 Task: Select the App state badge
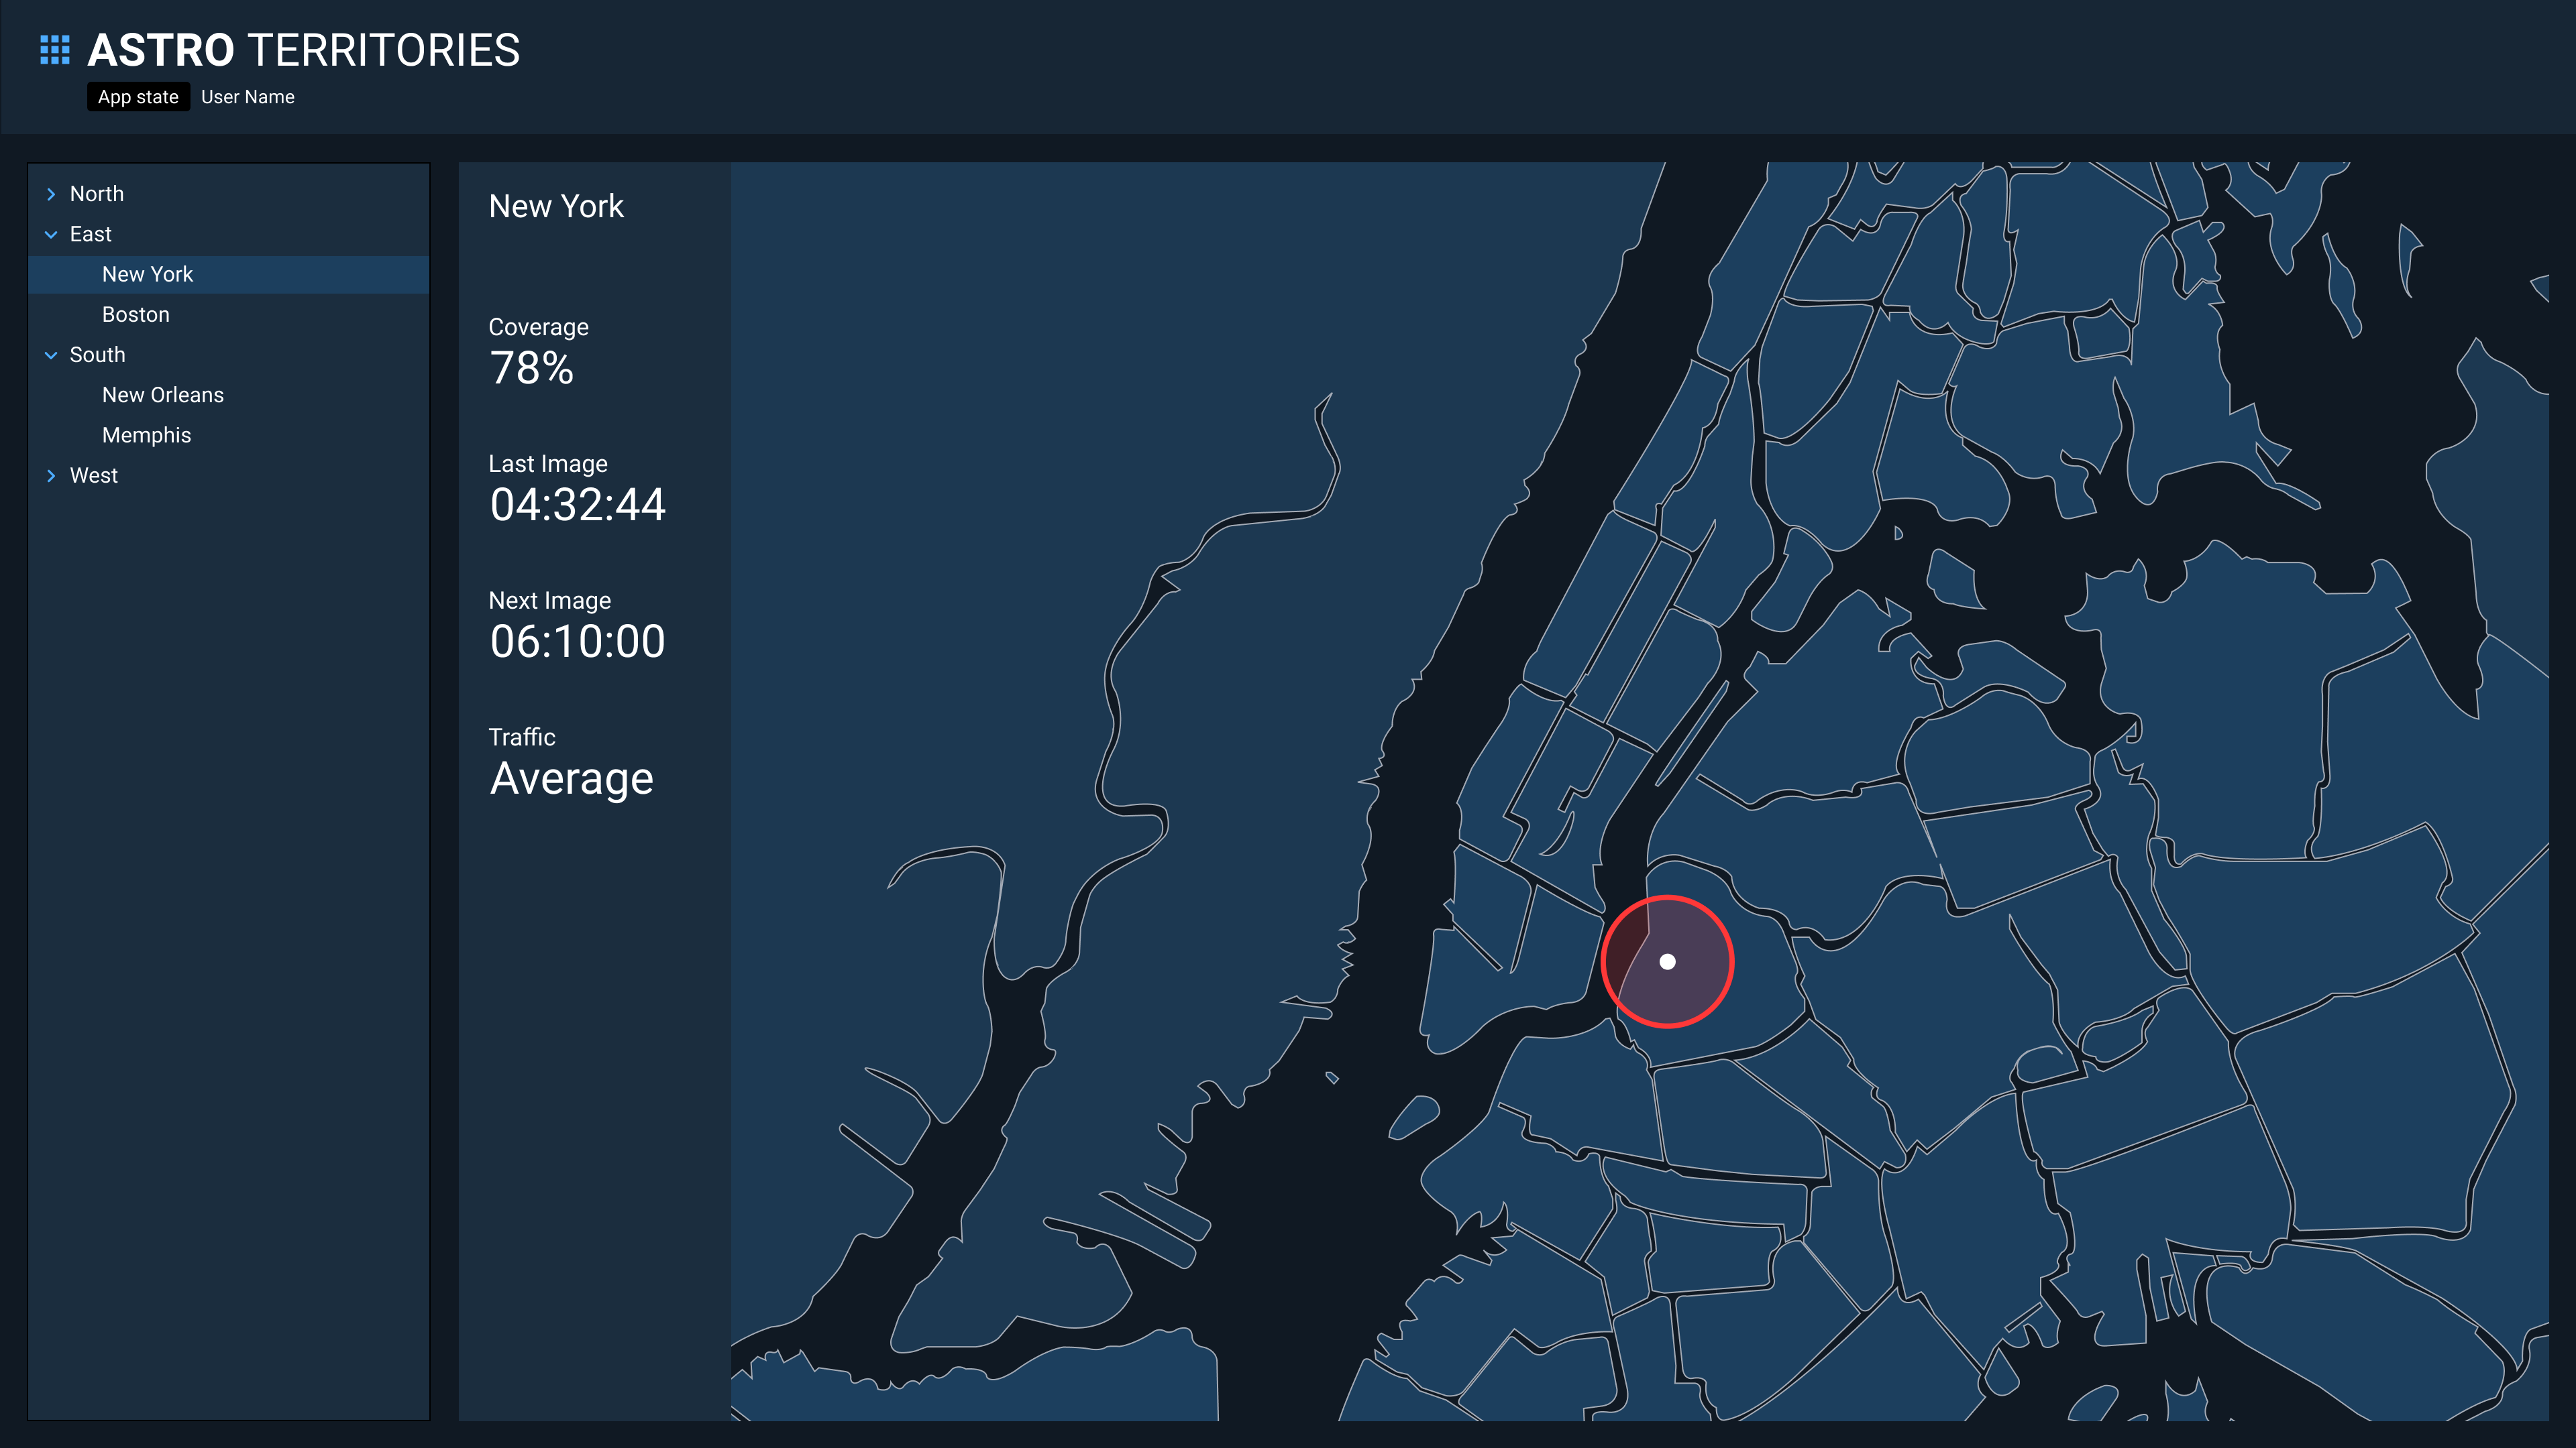138,97
